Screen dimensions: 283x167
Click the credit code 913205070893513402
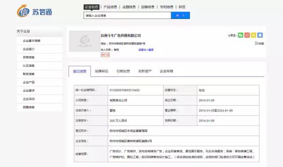(x=125, y=90)
